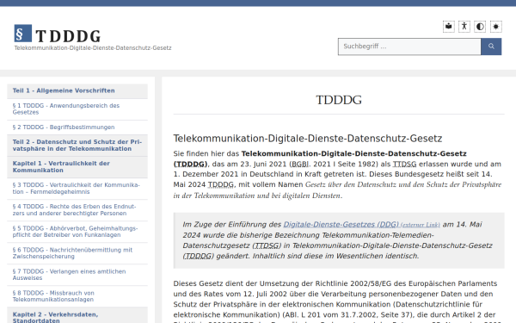
Task: Click the reading-mode book icon
Action: (x=449, y=27)
